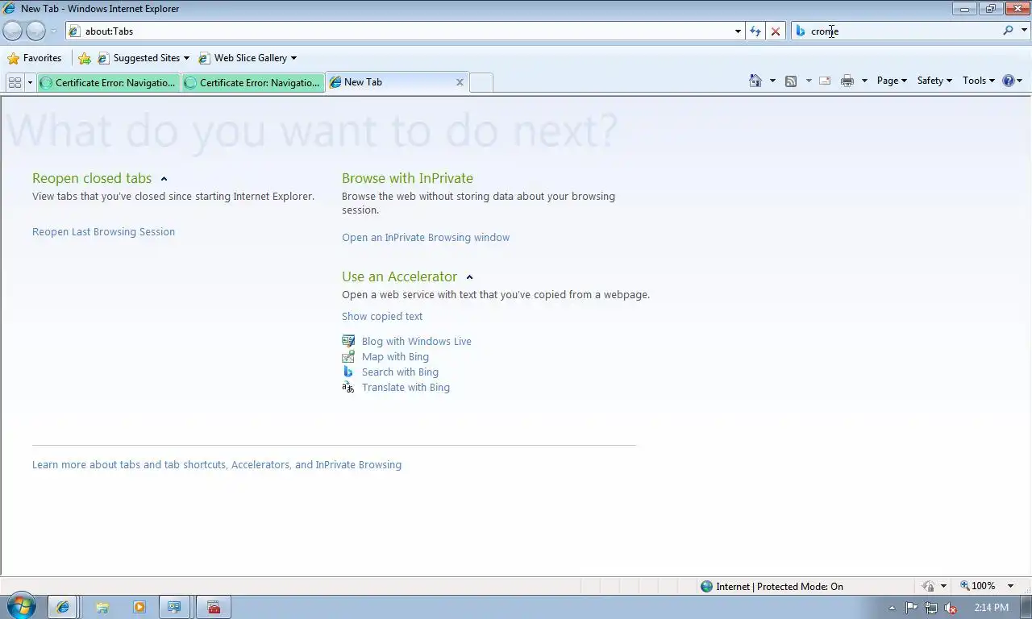Screen dimensions: 1032x619
Task: Click the Help question mark icon
Action: 1008,81
